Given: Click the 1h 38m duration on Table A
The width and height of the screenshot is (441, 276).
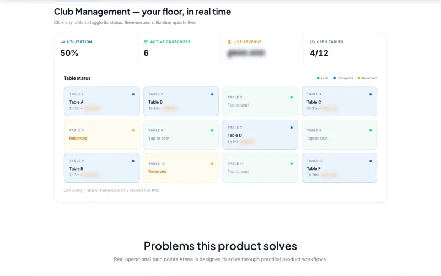Looking at the screenshot, I should pyautogui.click(x=76, y=108).
